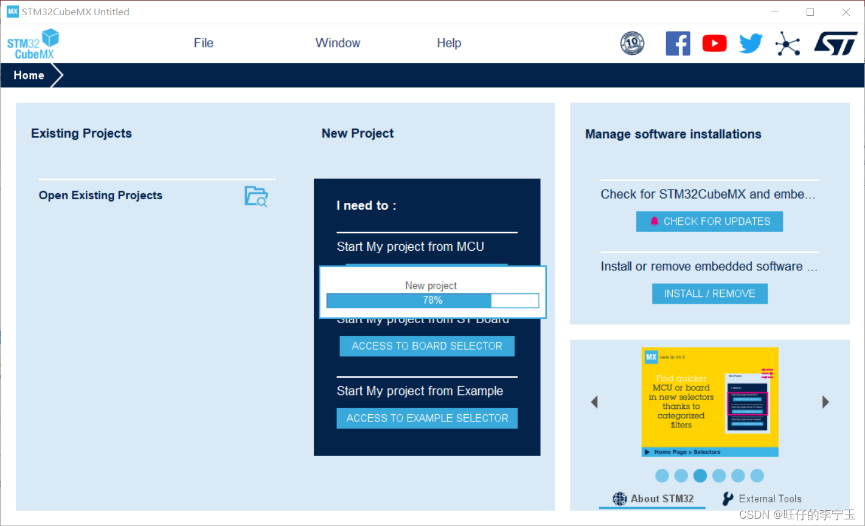Click the folder search icon to open projects

[x=256, y=196]
